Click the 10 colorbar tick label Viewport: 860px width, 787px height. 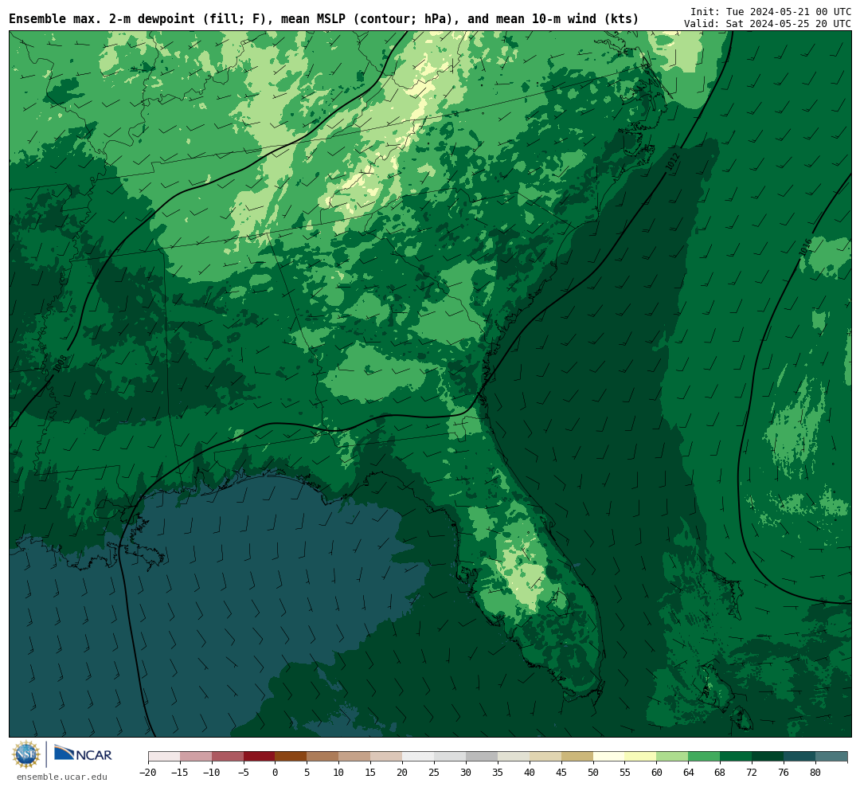coord(339,772)
